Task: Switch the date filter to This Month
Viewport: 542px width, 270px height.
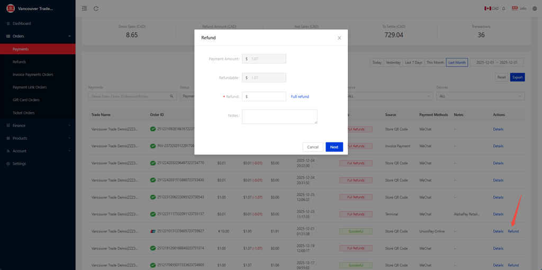Action: (435, 62)
